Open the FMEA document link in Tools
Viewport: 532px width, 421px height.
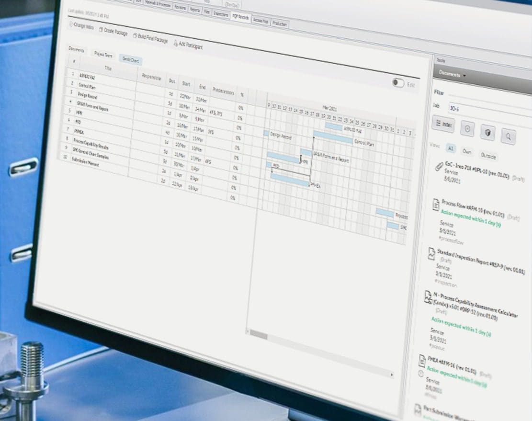click(x=452, y=364)
